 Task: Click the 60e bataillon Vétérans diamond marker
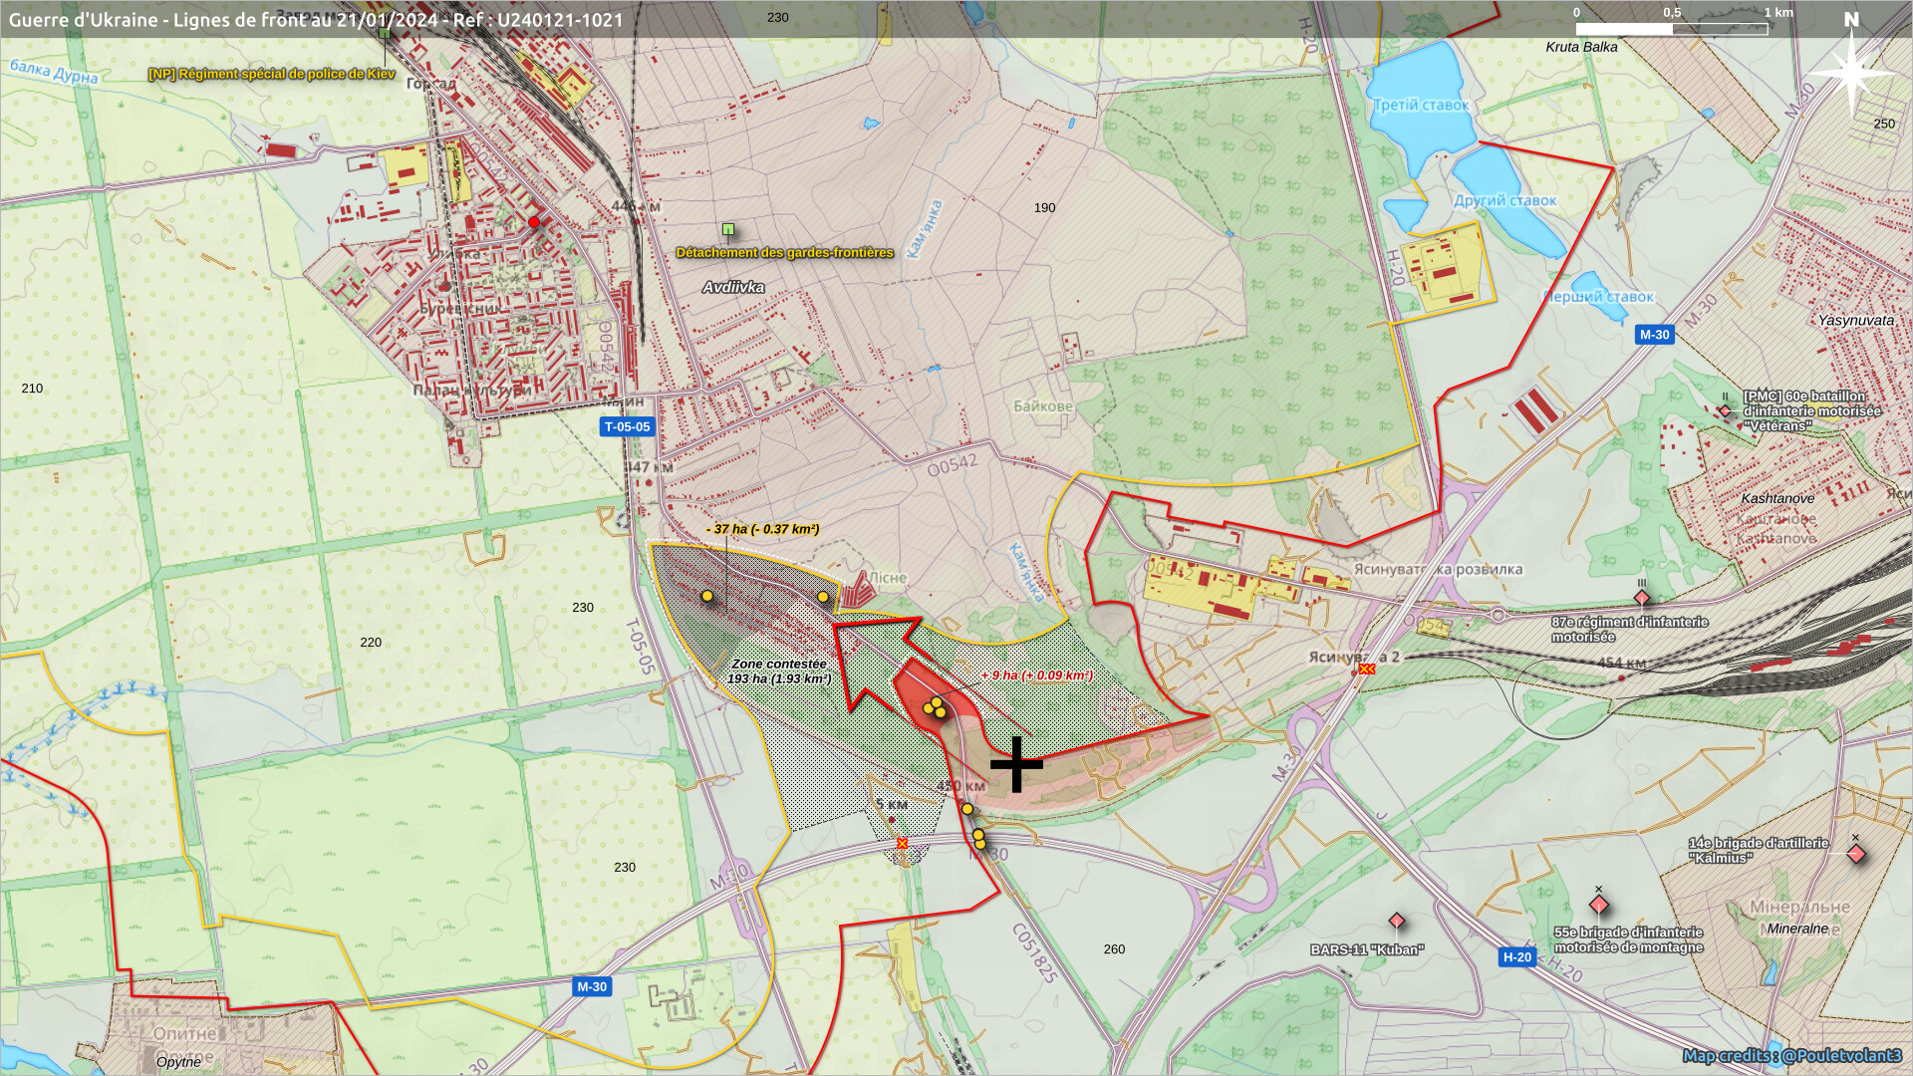(1726, 410)
